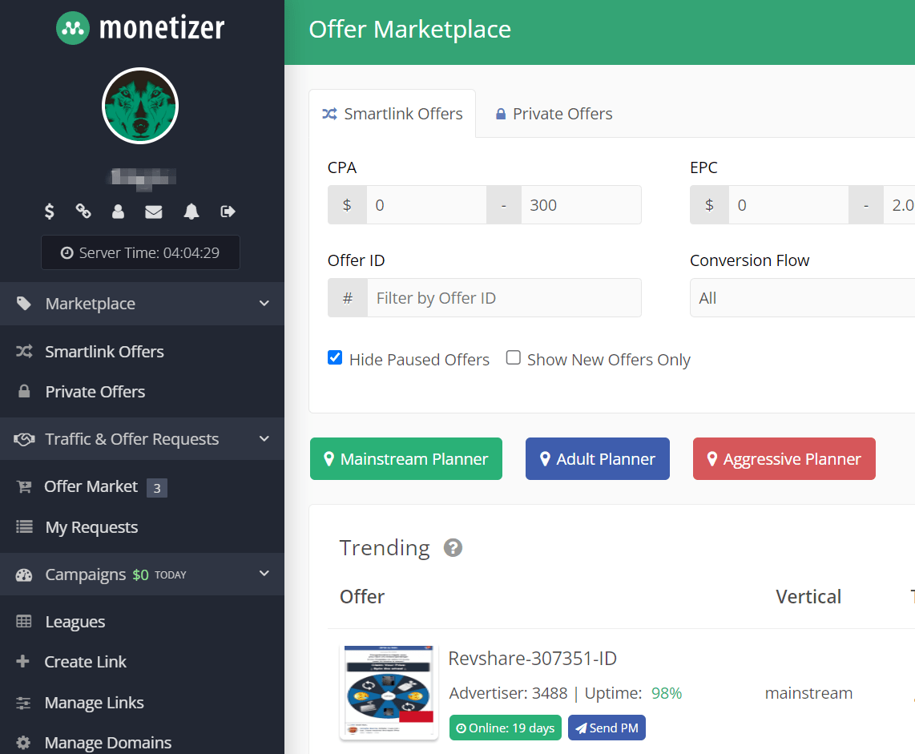Viewport: 915px width, 754px height.
Task: Open Leagues in sidebar
Action: coord(75,622)
